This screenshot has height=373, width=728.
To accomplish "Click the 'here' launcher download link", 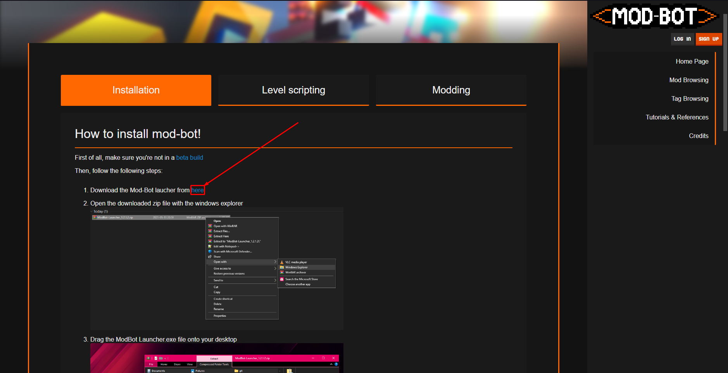I will (197, 190).
